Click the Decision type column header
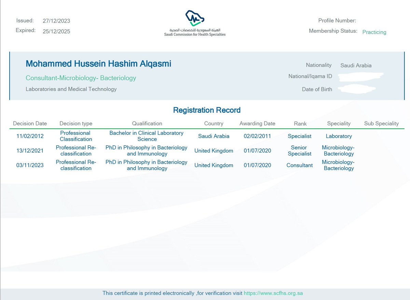 pos(76,124)
